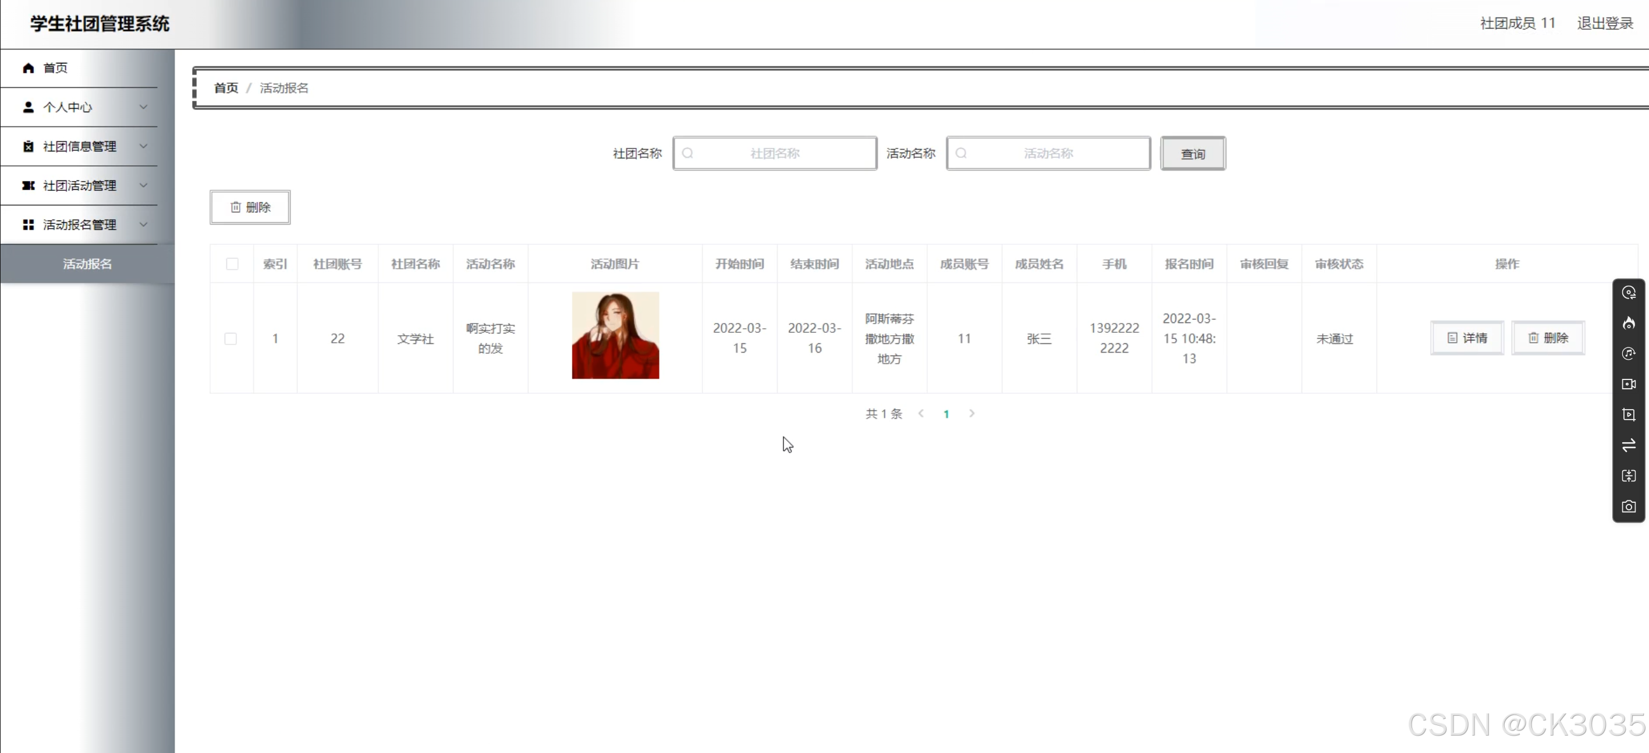1649x753 pixels.
Task: Click the video recorder icon in floating toolbar
Action: click(1629, 384)
